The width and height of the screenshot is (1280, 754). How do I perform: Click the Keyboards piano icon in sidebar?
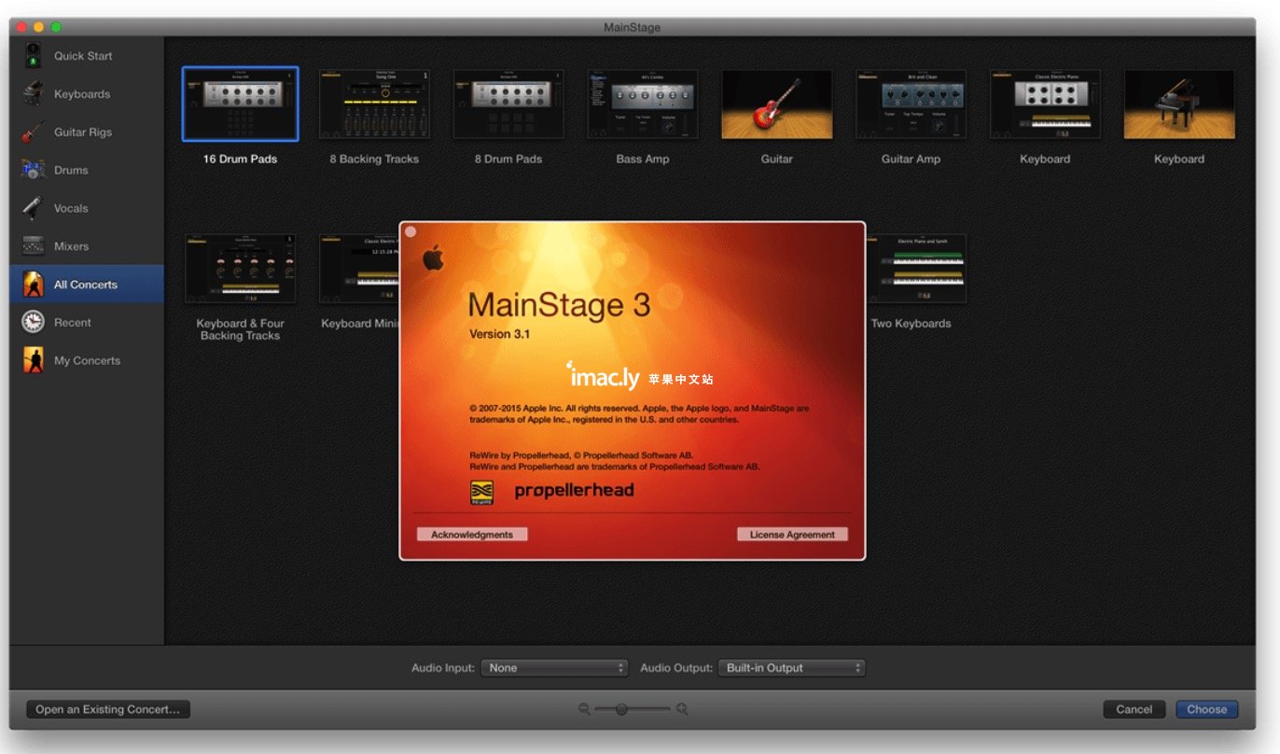(x=34, y=94)
